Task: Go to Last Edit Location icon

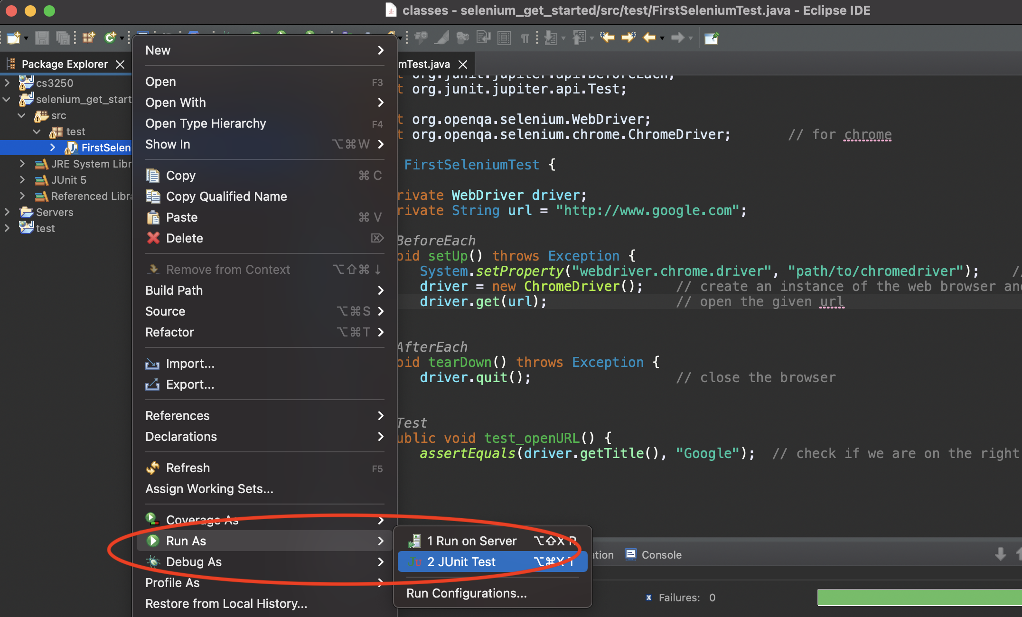Action: (607, 37)
